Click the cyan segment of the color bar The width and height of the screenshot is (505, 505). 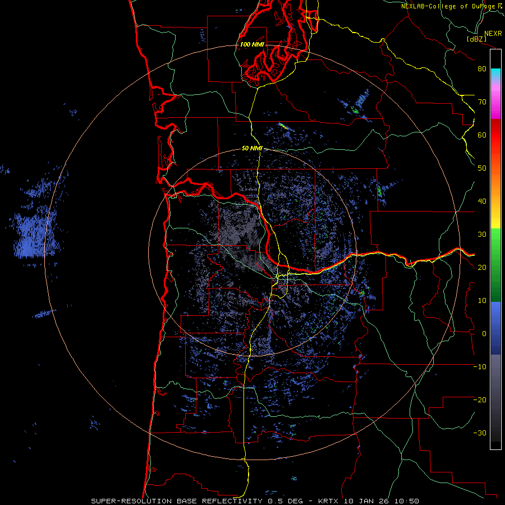[495, 74]
